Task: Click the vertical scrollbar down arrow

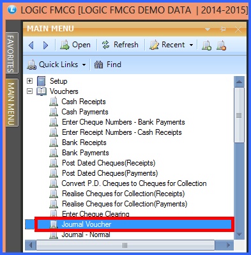Action: pos(239,235)
